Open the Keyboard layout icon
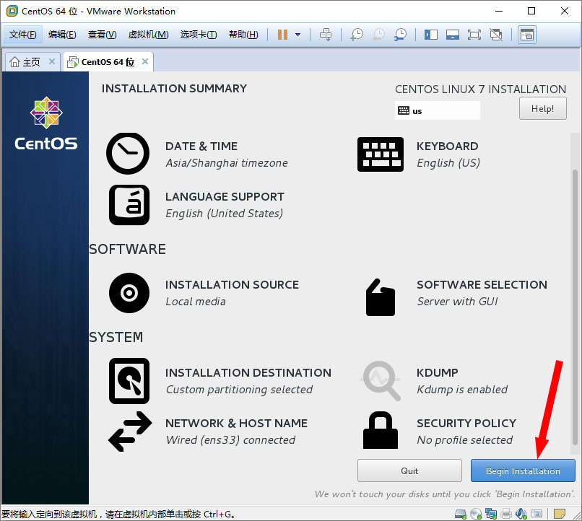This screenshot has height=521, width=582. click(381, 154)
